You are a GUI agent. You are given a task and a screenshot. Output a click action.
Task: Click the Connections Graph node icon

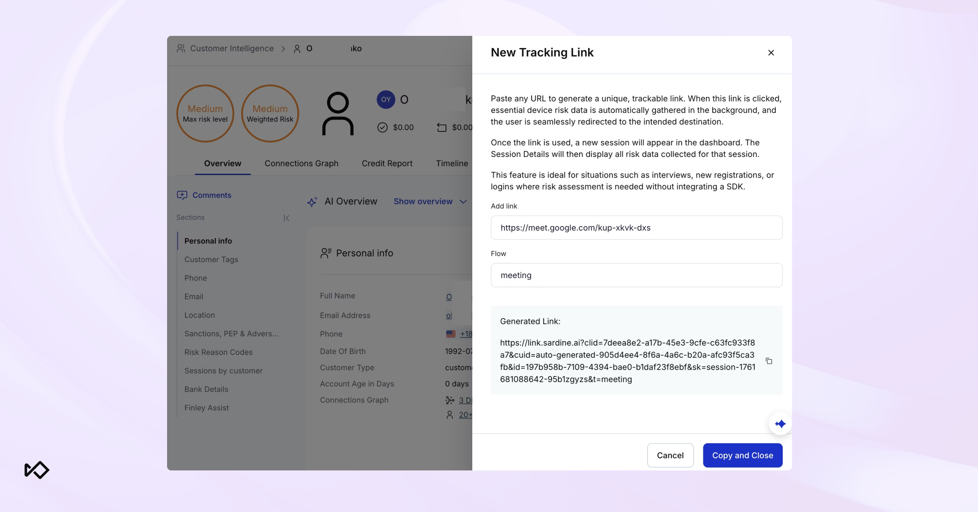pos(449,400)
